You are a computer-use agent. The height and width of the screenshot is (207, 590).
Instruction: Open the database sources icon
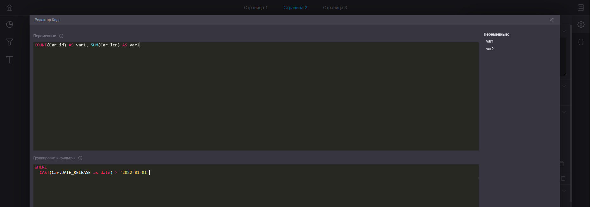[x=581, y=8]
